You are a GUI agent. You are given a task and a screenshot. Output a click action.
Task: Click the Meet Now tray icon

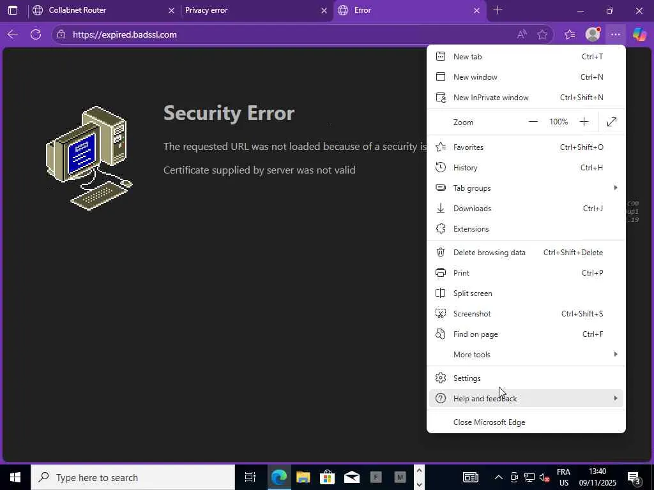point(514,477)
